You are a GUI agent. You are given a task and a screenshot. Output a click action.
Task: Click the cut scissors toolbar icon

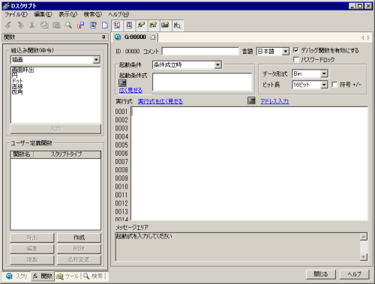(x=32, y=25)
